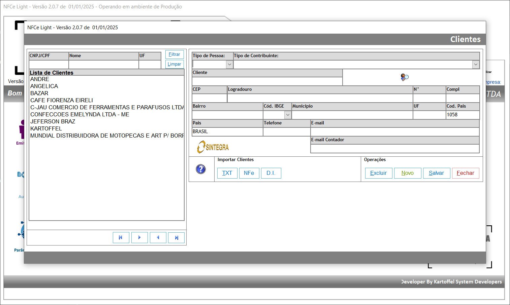The height and width of the screenshot is (305, 510).
Task: Open the SINTEGRA lookup logo
Action: coord(213,147)
